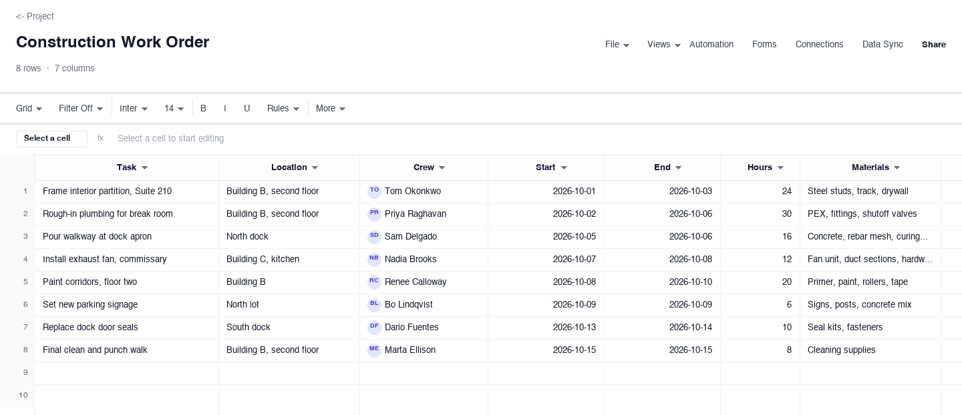Go back via the <- Project link

tap(35, 16)
